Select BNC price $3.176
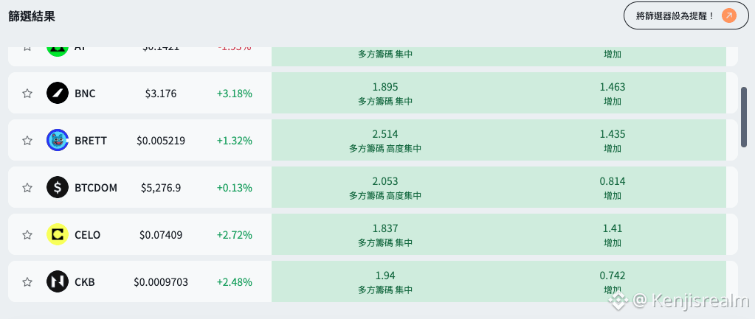 pyautogui.click(x=161, y=94)
